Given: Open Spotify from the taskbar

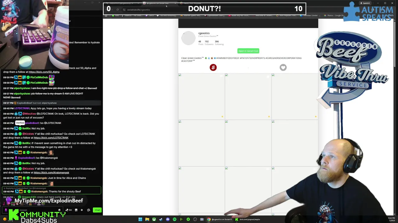Looking at the screenshot, I should pos(174,219).
